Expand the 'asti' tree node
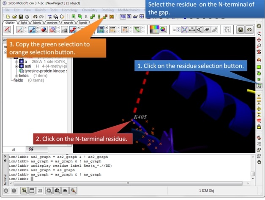Viewport: 265px width, 200px height. (x=16, y=66)
